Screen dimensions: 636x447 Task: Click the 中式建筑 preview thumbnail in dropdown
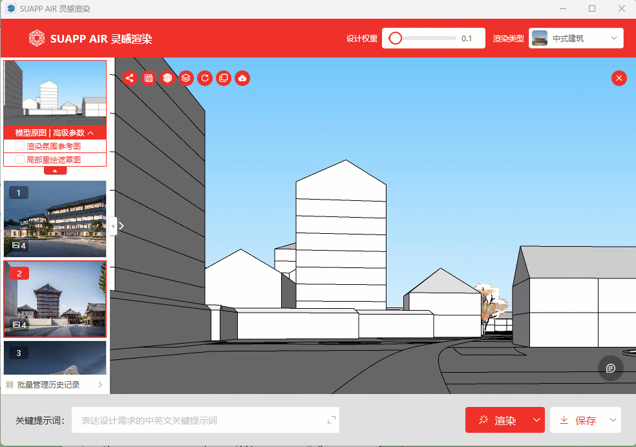tap(540, 38)
